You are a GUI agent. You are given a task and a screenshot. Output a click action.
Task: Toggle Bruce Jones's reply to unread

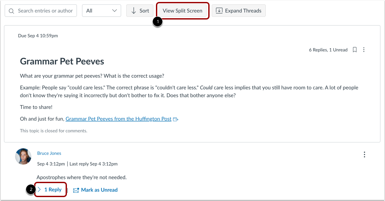(x=99, y=190)
